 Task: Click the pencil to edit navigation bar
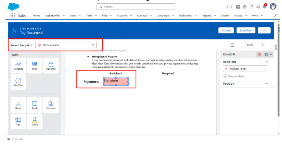coord(275,16)
